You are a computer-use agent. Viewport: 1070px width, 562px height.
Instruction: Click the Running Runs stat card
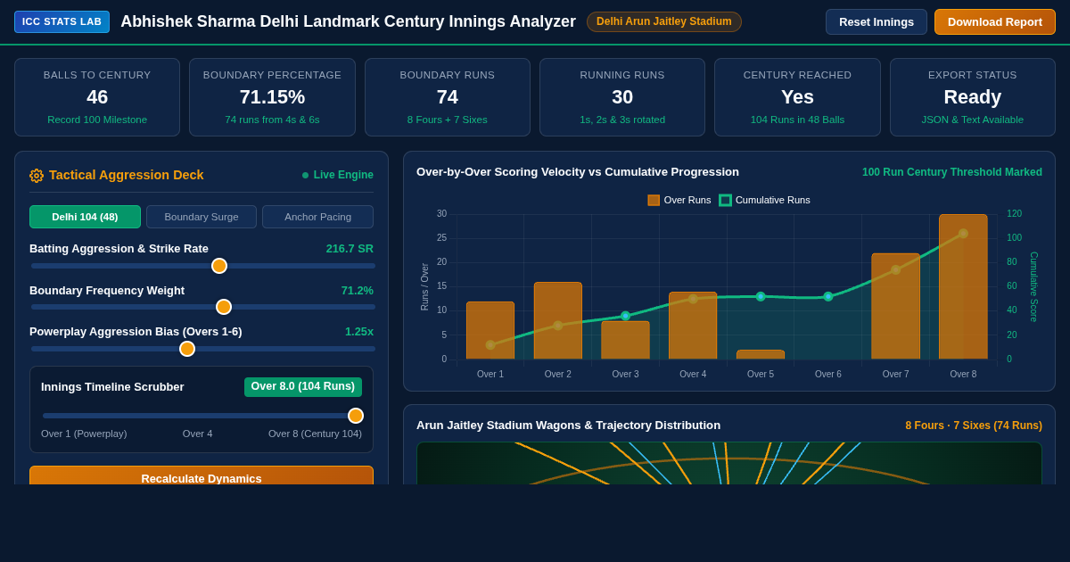pos(622,97)
